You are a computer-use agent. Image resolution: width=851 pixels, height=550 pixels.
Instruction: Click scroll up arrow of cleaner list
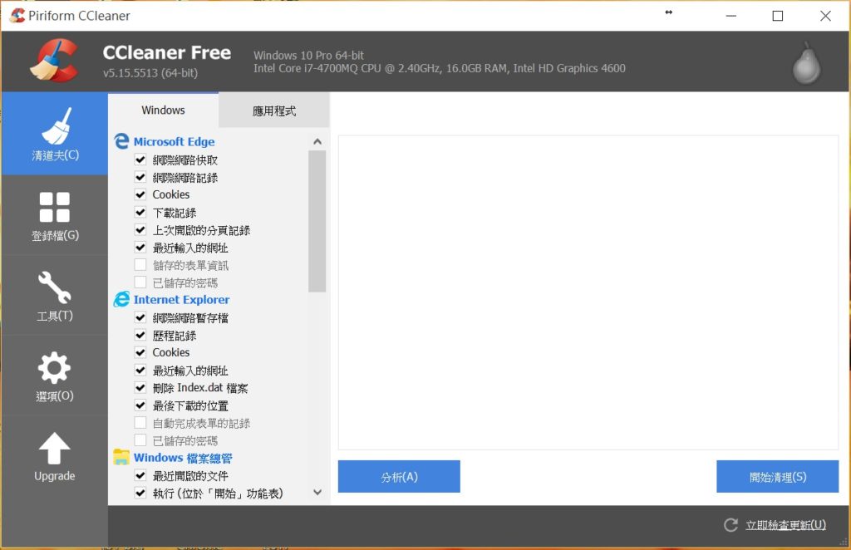coord(317,141)
